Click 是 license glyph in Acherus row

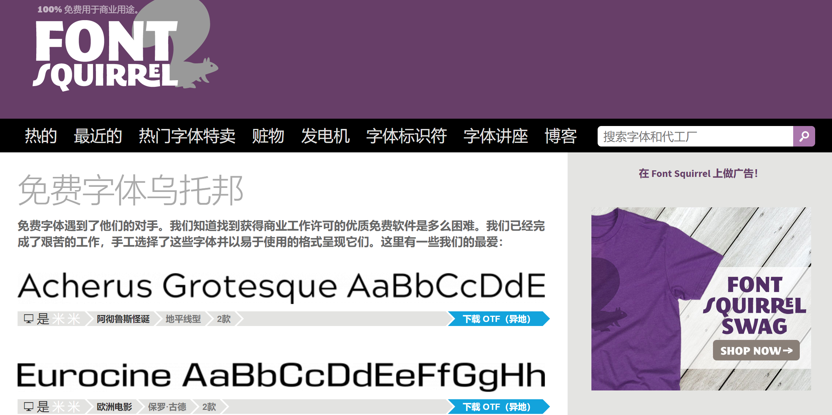[43, 319]
